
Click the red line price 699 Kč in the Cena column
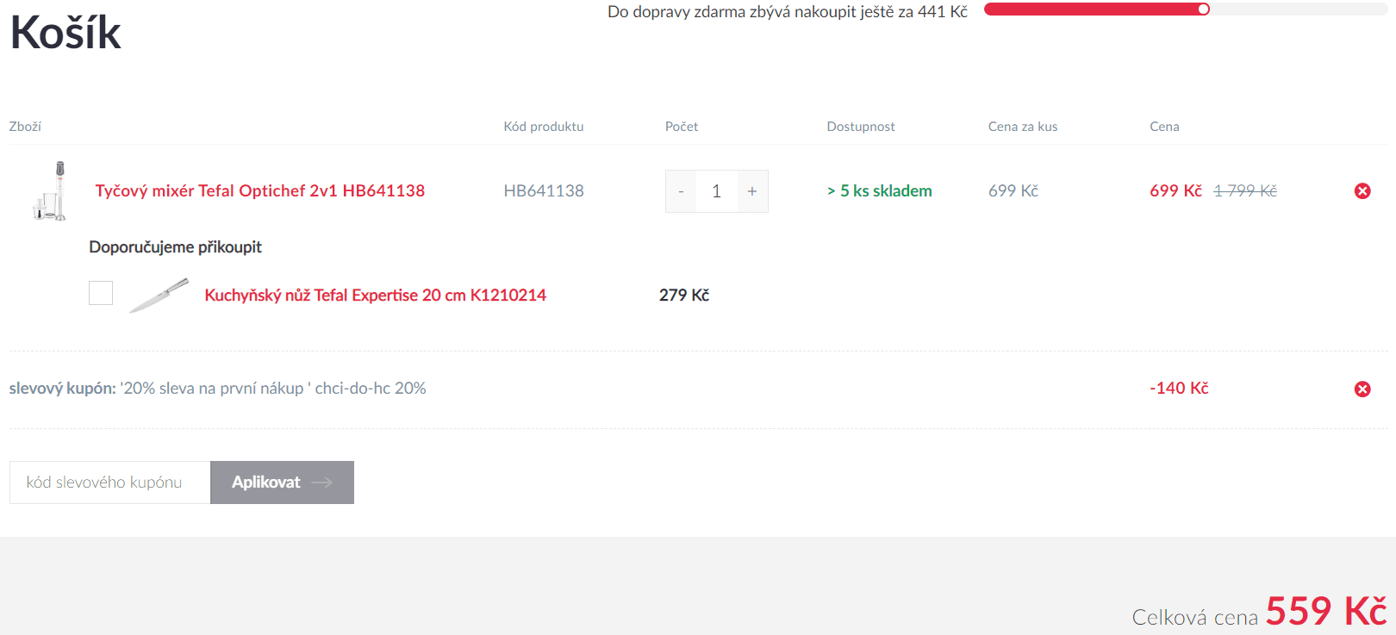[x=1175, y=191]
